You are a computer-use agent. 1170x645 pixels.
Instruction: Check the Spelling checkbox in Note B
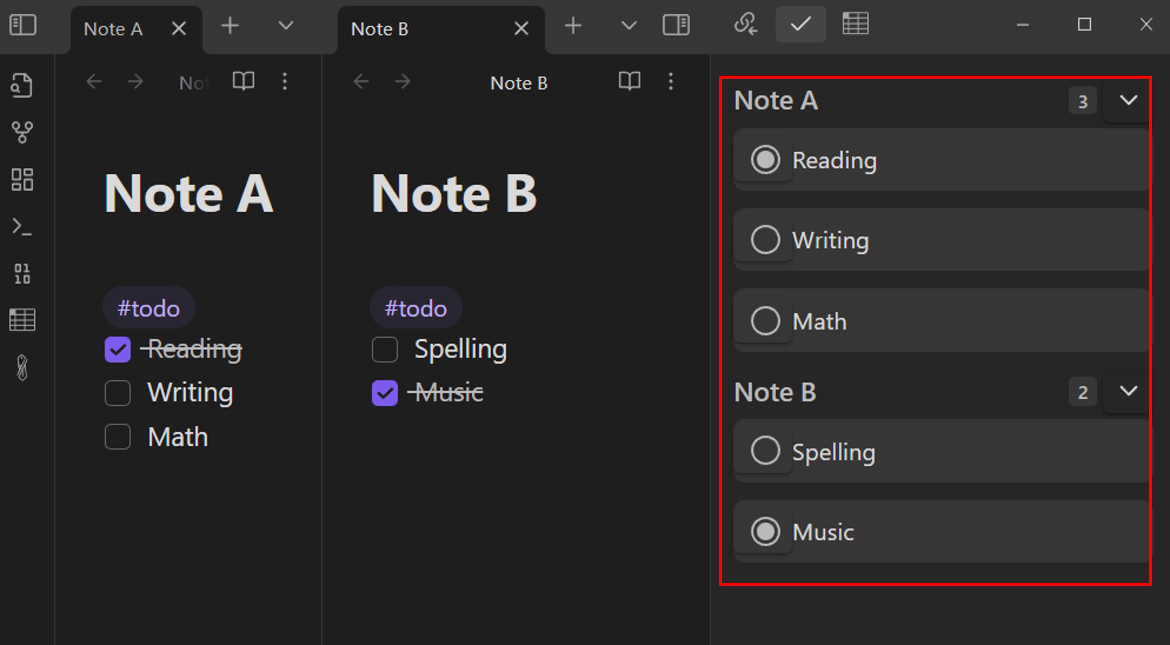pyautogui.click(x=385, y=349)
